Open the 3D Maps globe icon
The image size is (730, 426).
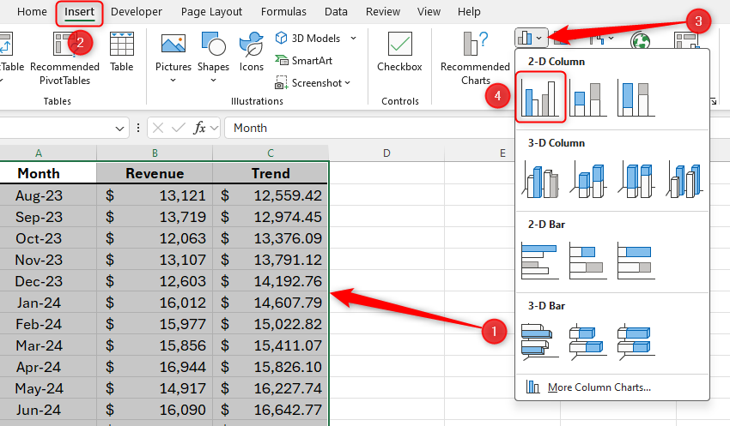[641, 41]
